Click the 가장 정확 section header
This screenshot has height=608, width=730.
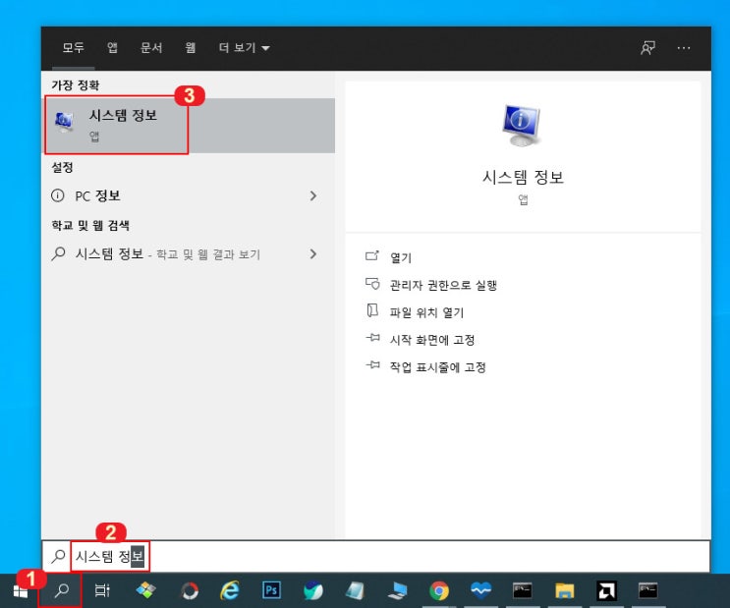pos(75,85)
